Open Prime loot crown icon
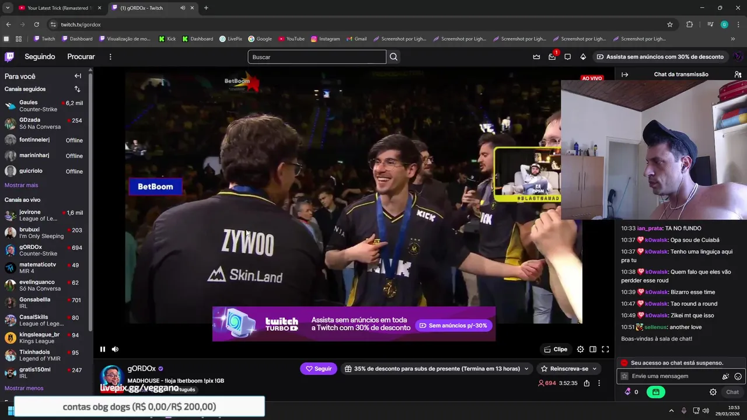Image resolution: width=747 pixels, height=420 pixels. (536, 57)
